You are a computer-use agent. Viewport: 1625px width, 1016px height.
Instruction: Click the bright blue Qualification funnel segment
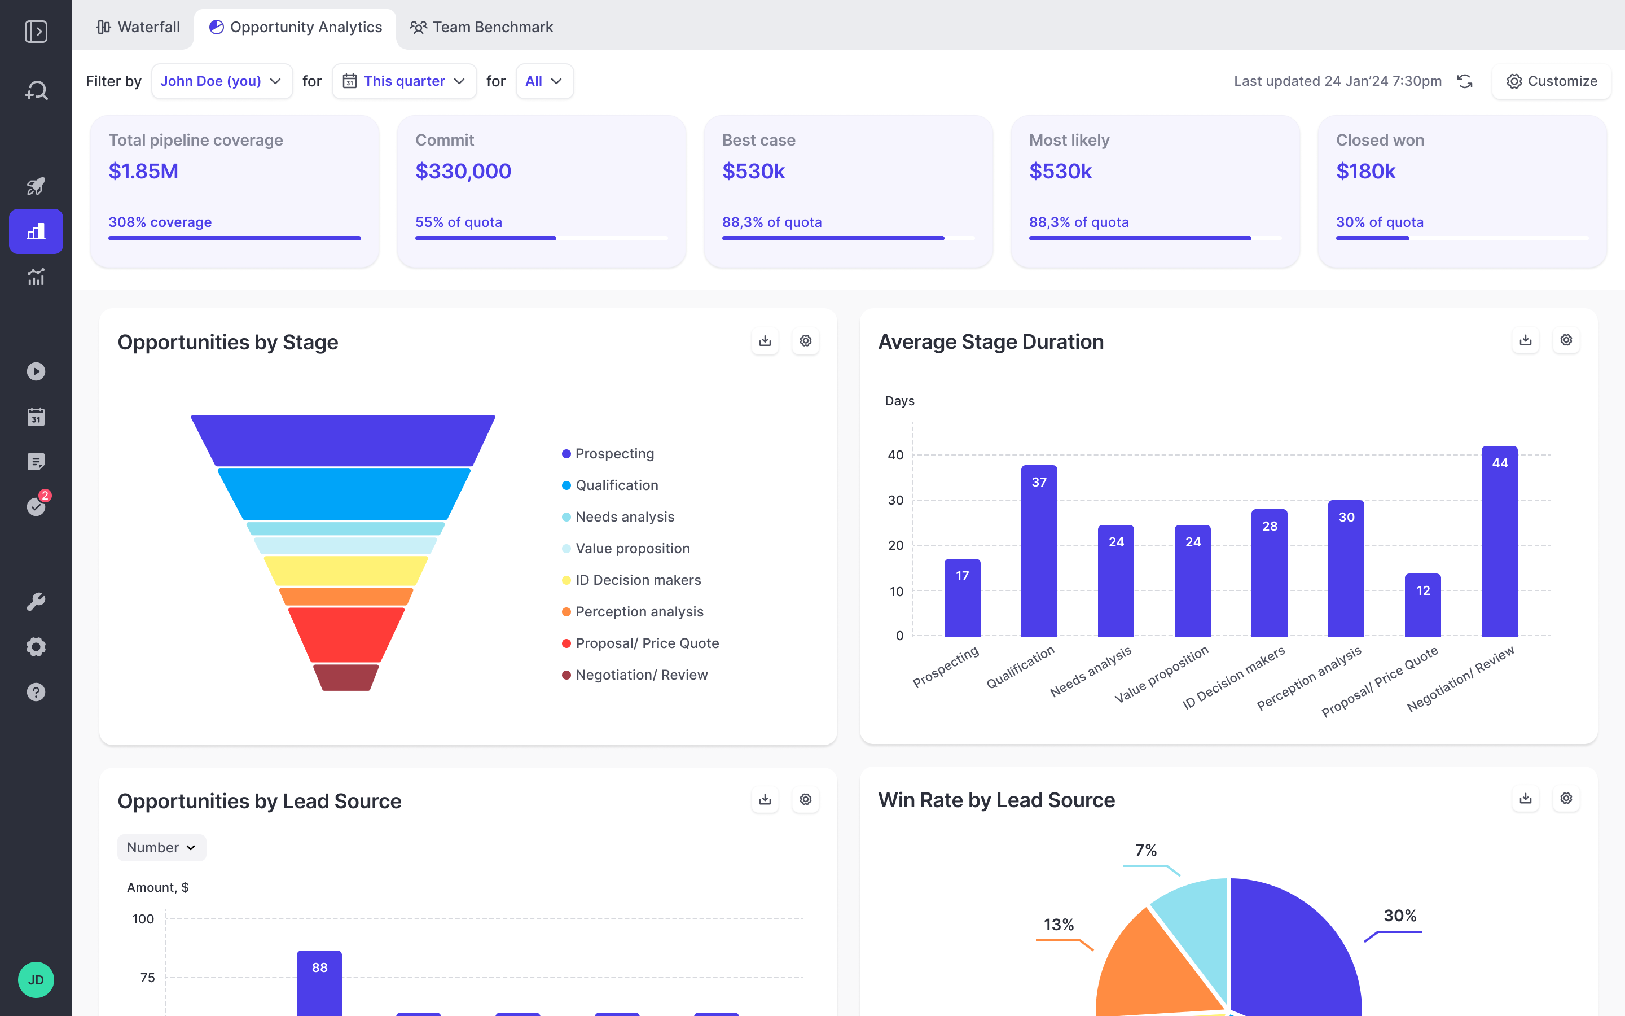(x=344, y=494)
